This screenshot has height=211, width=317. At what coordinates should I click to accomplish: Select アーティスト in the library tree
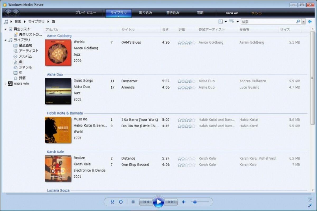pyautogui.click(x=29, y=51)
